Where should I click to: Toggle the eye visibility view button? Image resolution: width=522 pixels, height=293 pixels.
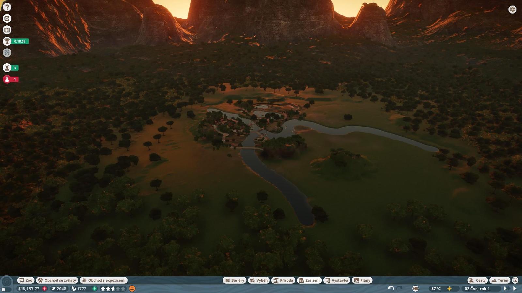pos(7,53)
